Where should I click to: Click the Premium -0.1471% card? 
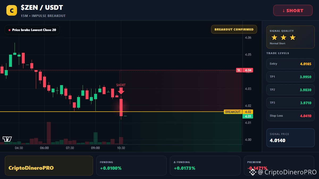point(279,165)
